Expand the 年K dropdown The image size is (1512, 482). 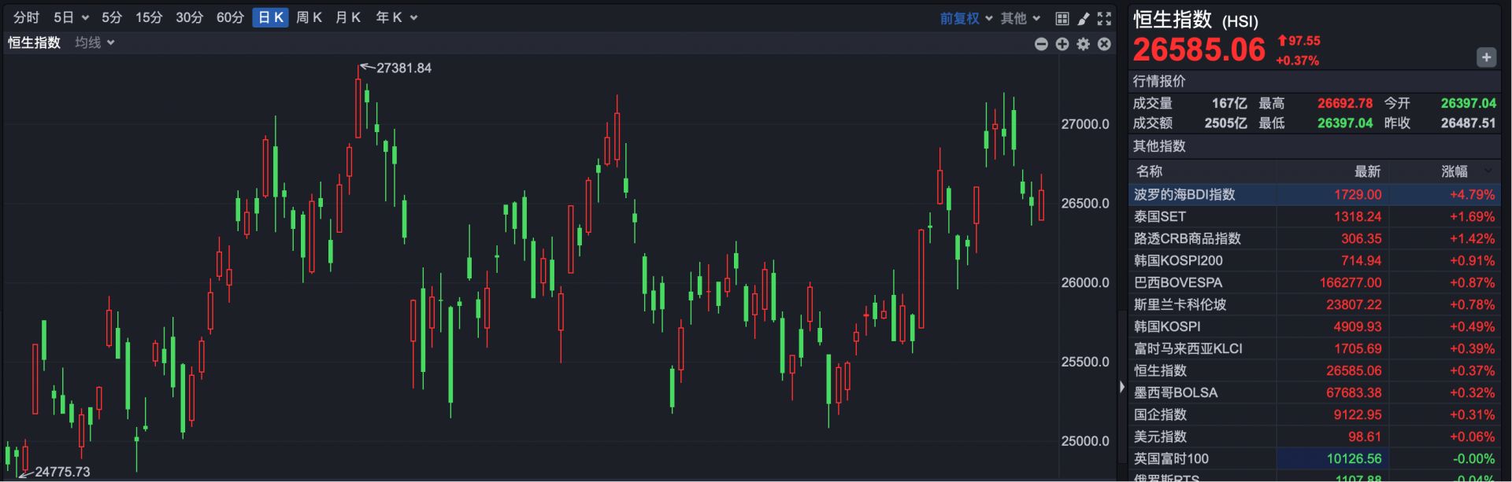[396, 17]
